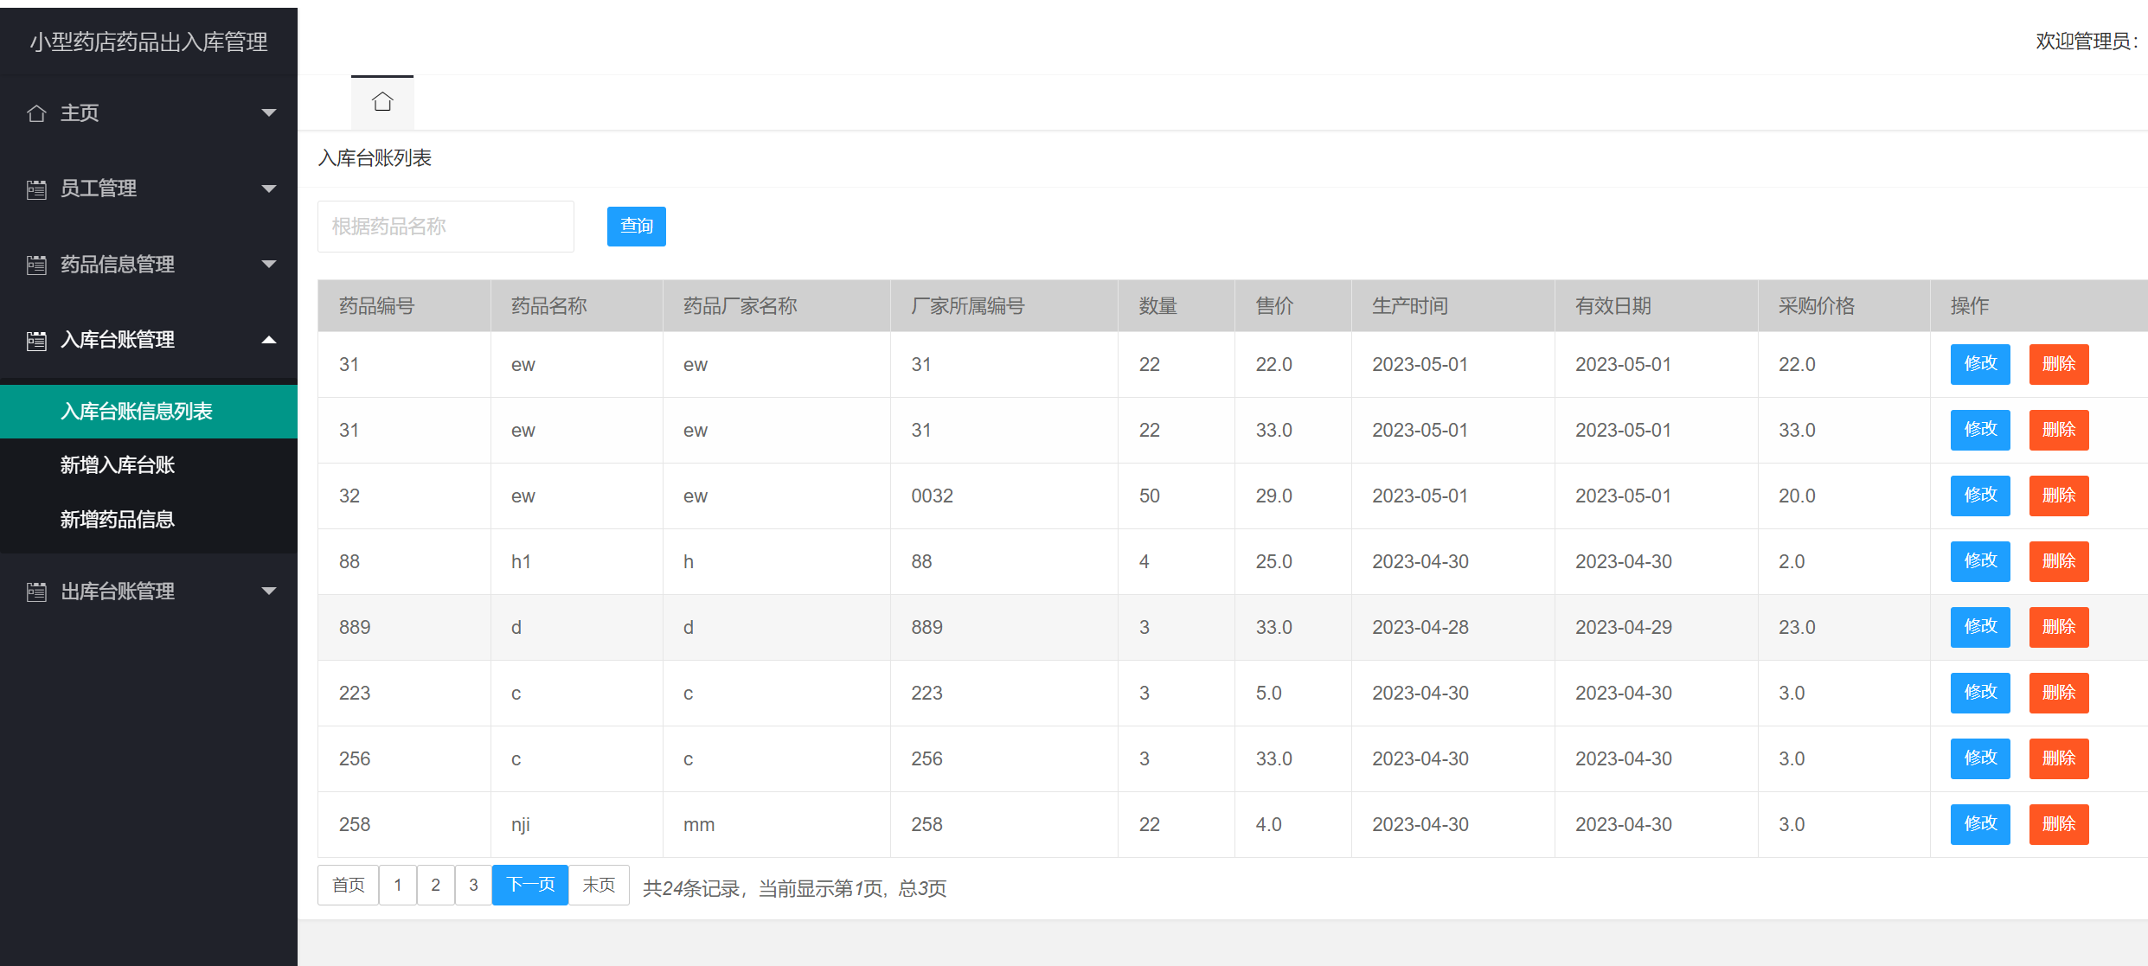Viewport: 2148px width, 966px height.
Task: Expand the 主页 menu chevron
Action: tap(269, 112)
